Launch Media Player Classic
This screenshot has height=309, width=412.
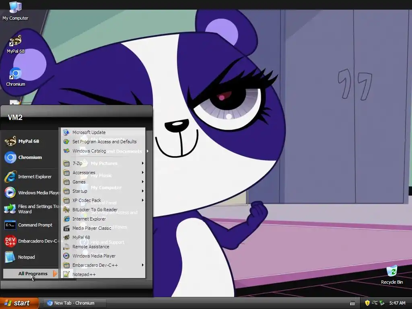click(103, 228)
